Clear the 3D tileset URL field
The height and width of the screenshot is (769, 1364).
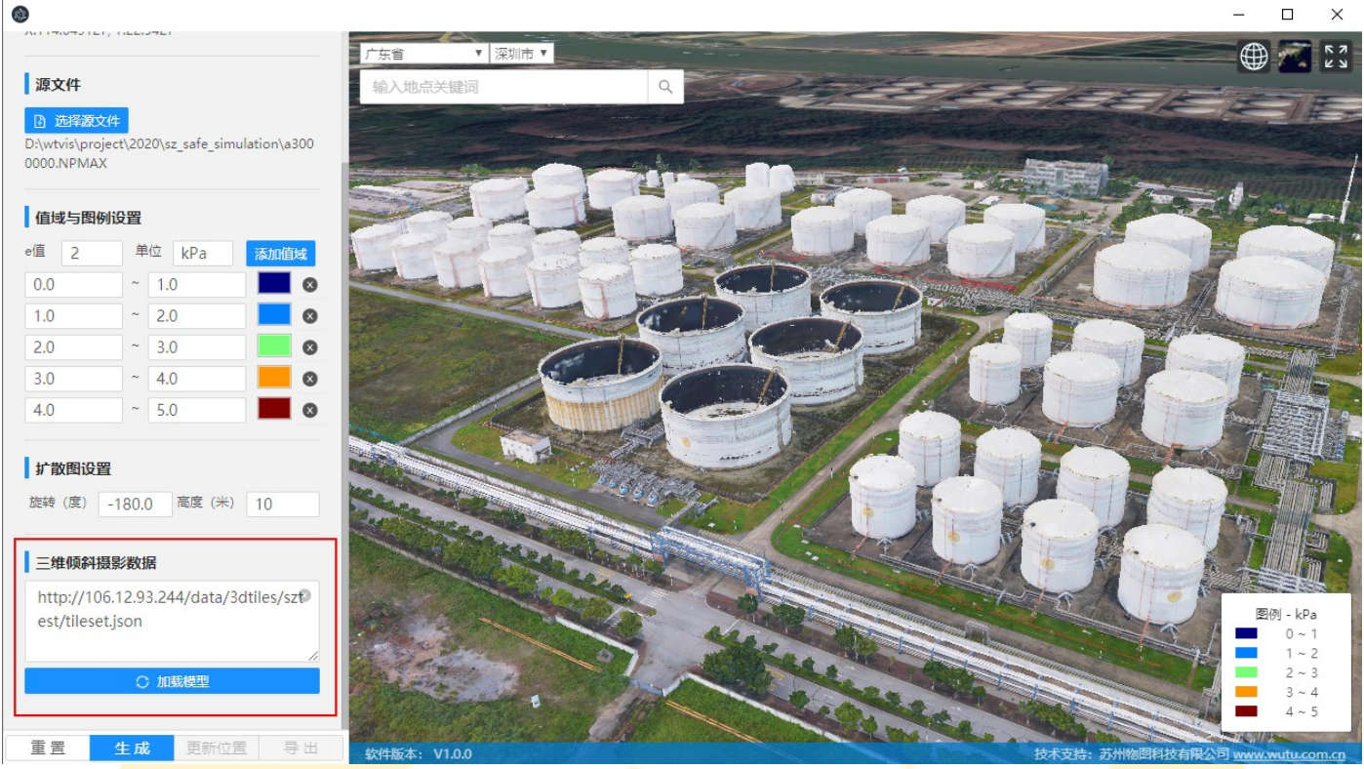(x=305, y=595)
